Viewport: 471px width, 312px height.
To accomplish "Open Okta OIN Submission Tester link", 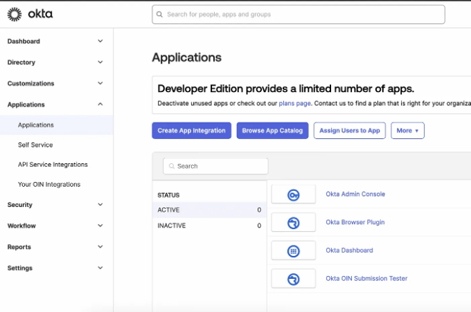I will (366, 278).
